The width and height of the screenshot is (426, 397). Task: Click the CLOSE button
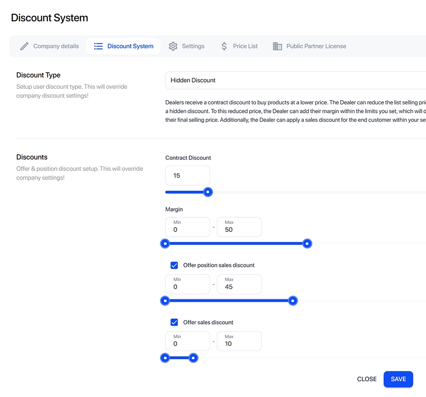[367, 379]
